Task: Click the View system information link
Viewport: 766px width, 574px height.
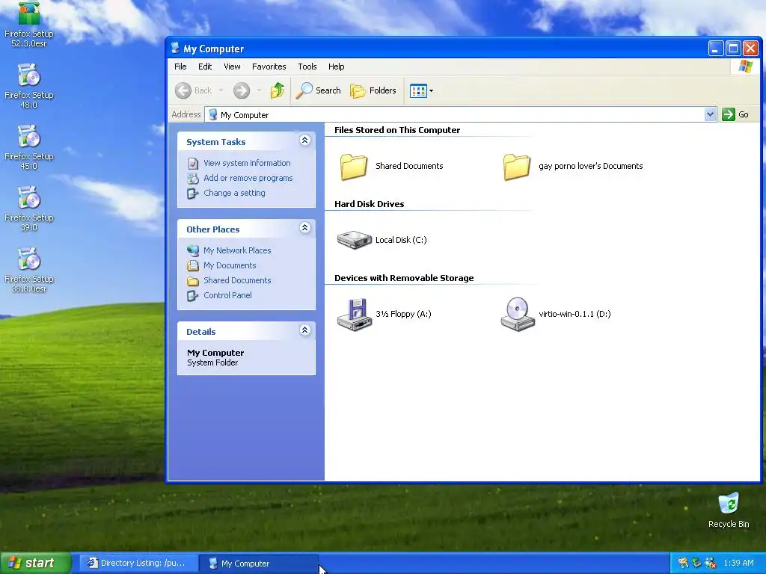Action: click(x=247, y=163)
